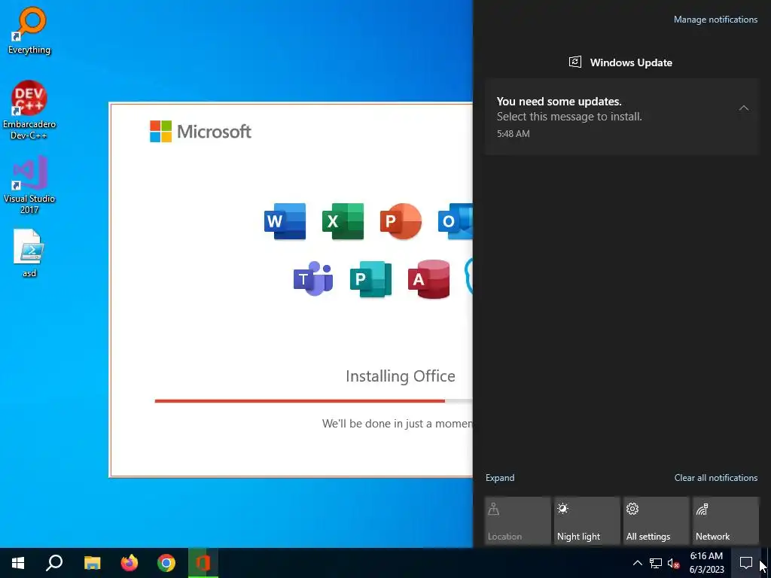Select the 'You need some updates' notification
771x578 pixels.
point(622,117)
